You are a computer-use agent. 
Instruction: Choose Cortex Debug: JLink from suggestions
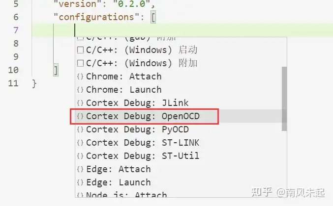pyautogui.click(x=137, y=103)
